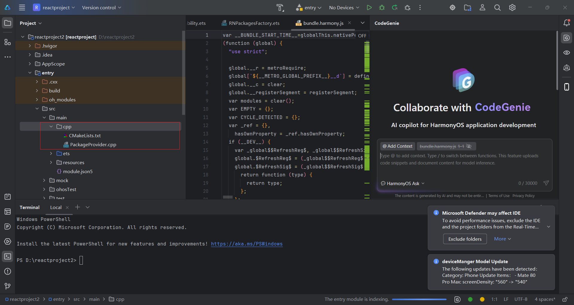This screenshot has width=574, height=305.
Task: Expand the oh_modules folder
Action: point(37,100)
